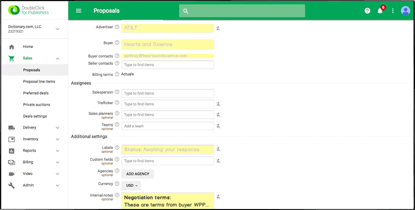Click the help icon beside Advertiser label
The height and width of the screenshot is (210, 415).
click(117, 27)
